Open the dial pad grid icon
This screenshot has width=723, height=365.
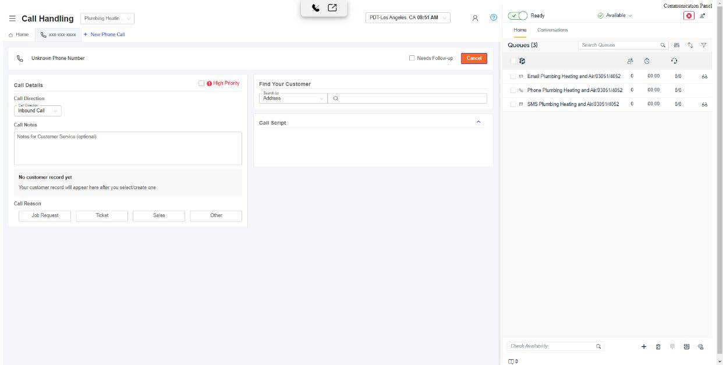pyautogui.click(x=672, y=346)
